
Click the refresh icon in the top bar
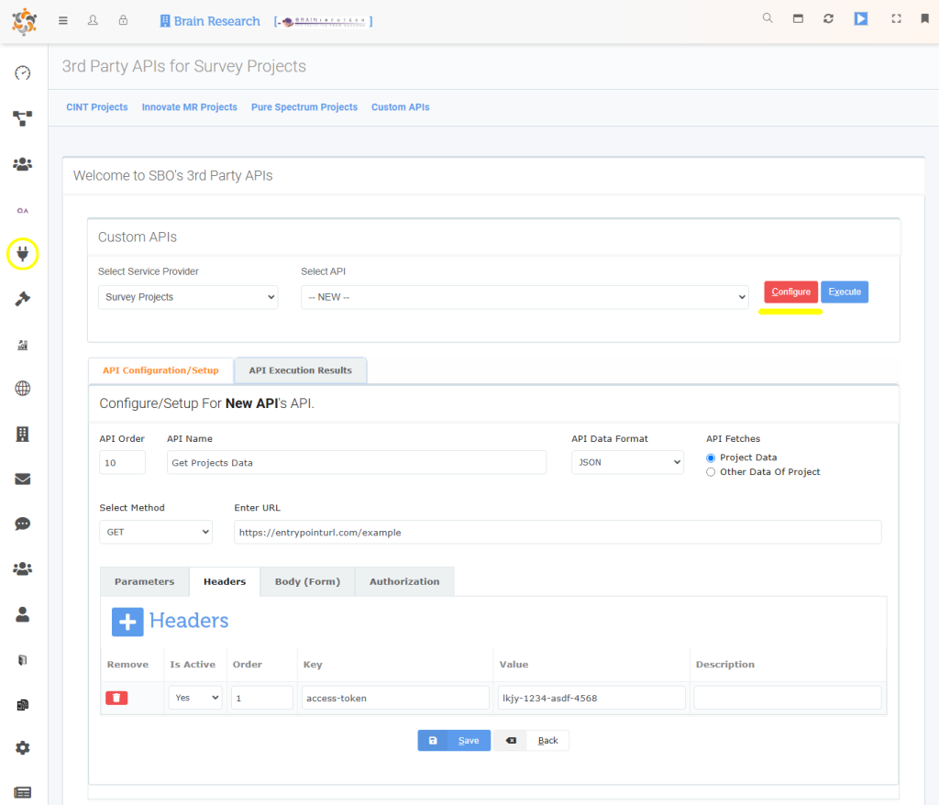pyautogui.click(x=828, y=17)
